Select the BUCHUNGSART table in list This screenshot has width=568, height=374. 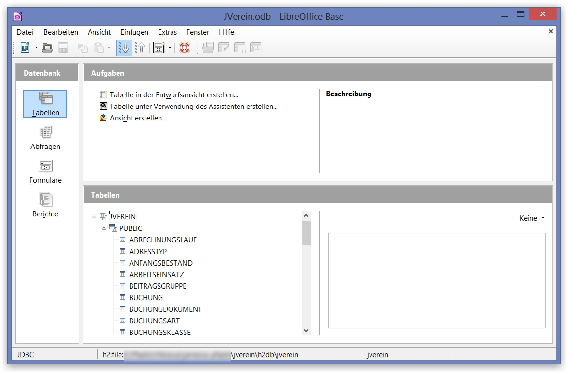[x=154, y=321]
